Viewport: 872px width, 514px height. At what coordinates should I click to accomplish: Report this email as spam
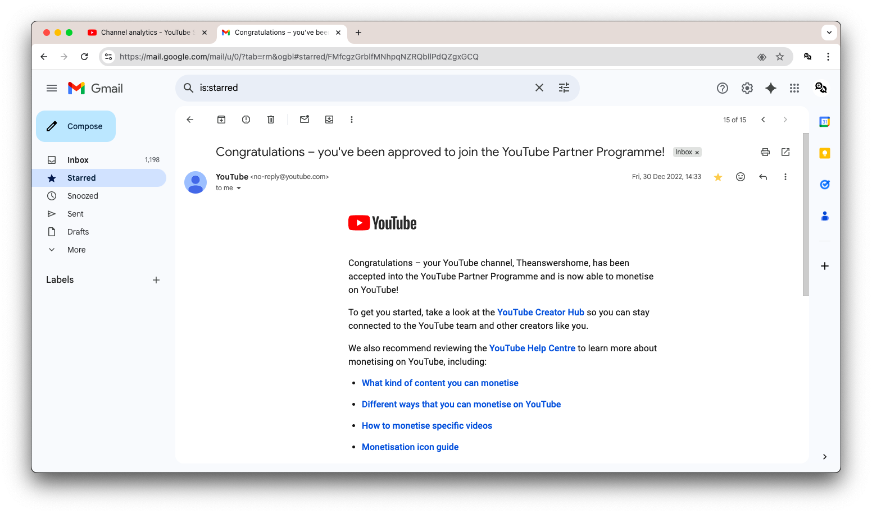click(246, 120)
